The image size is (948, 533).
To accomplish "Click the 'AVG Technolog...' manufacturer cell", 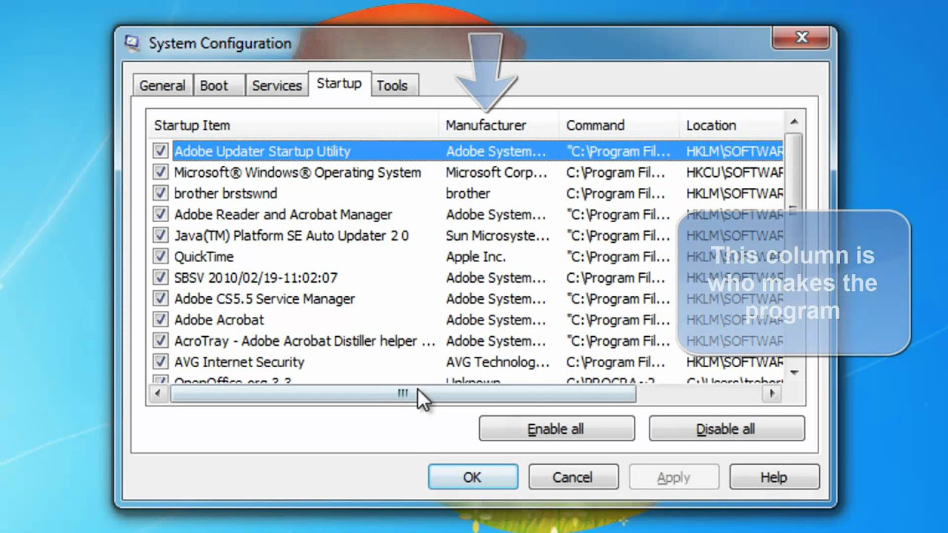I will pyautogui.click(x=498, y=362).
